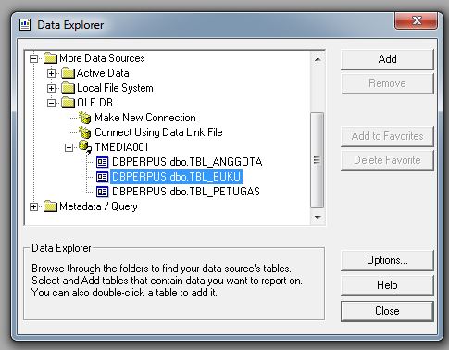Click the TMEDIA001 server connection icon

point(85,147)
